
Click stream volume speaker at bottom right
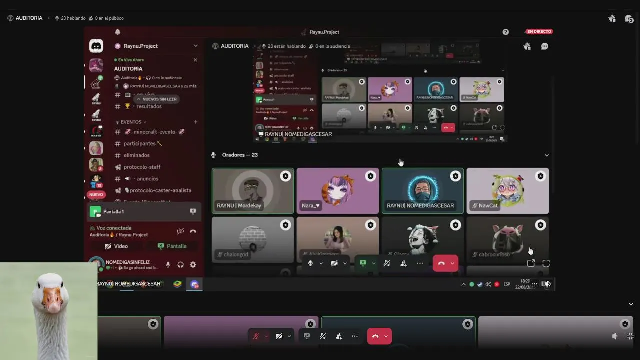tap(615, 336)
